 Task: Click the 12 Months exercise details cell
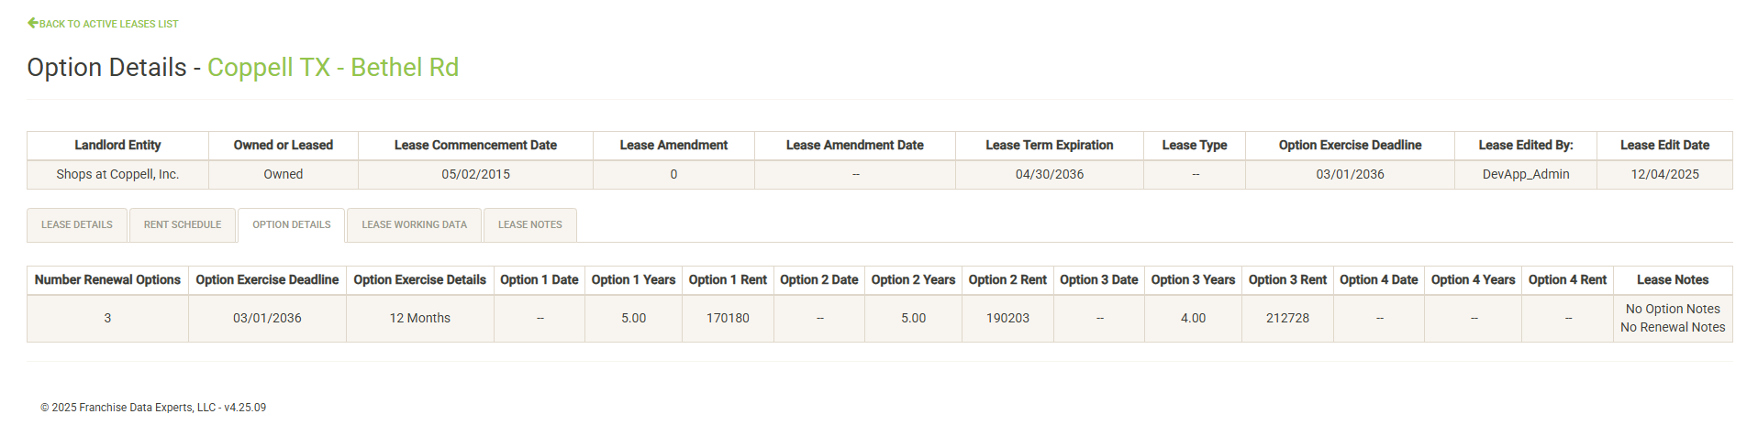(x=420, y=319)
